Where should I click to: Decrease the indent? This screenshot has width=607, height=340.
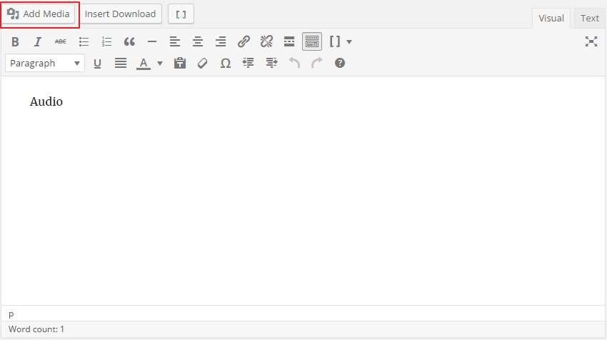(x=248, y=63)
